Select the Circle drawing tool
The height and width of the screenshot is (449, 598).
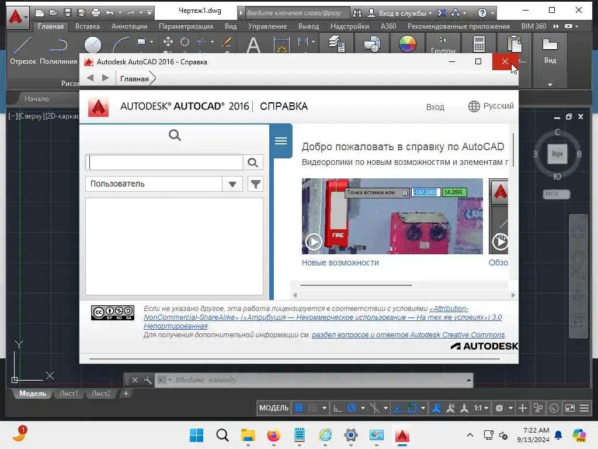click(x=93, y=44)
